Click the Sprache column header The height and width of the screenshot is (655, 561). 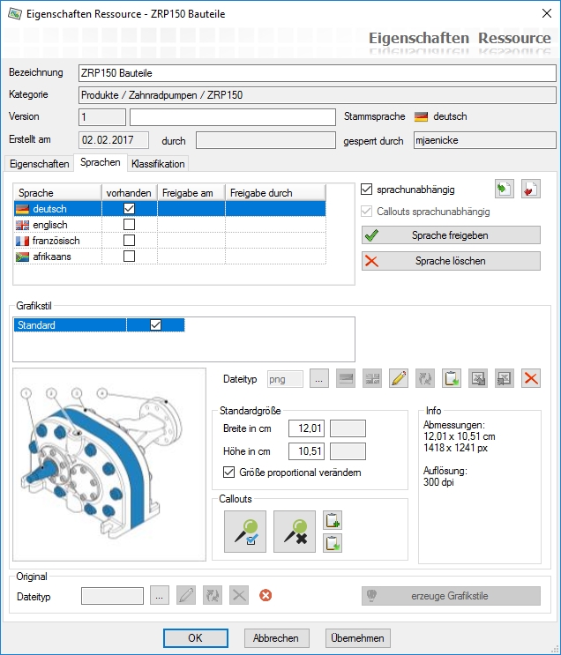point(58,192)
